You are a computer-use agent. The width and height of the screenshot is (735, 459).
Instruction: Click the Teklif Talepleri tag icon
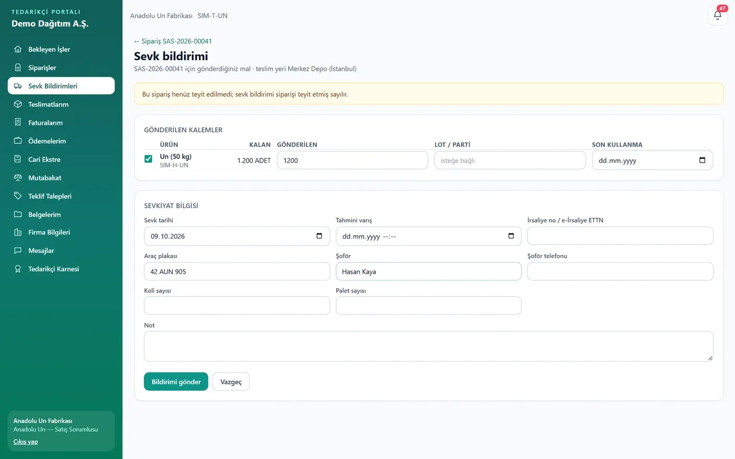click(18, 196)
